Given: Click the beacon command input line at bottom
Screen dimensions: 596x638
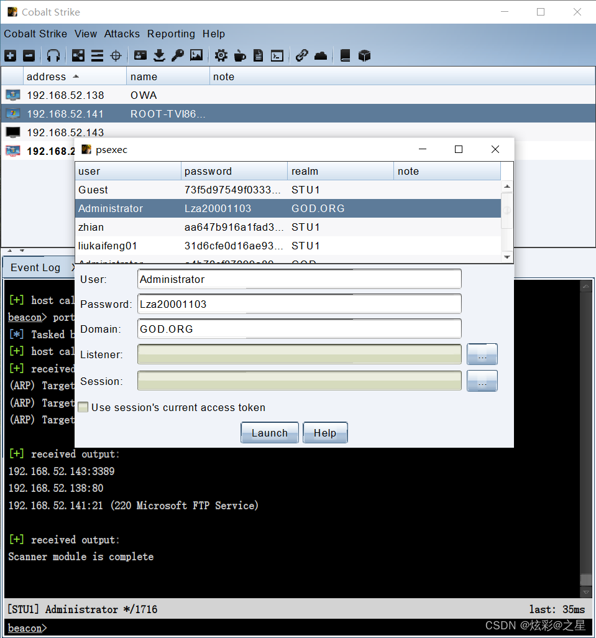Looking at the screenshot, I should (x=298, y=628).
